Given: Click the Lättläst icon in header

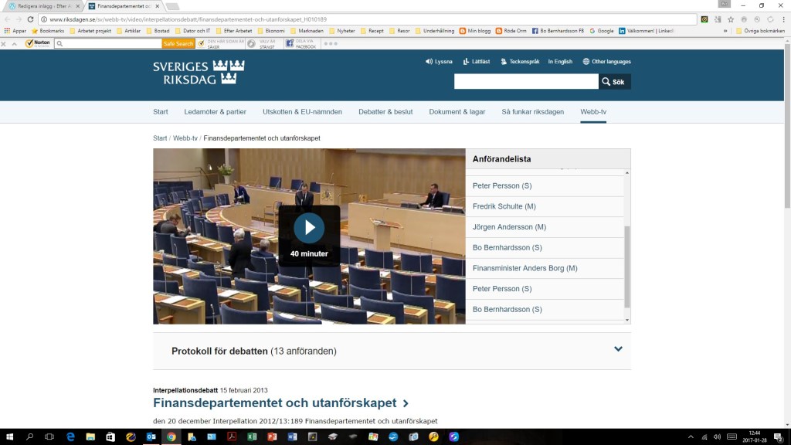Looking at the screenshot, I should coord(467,62).
